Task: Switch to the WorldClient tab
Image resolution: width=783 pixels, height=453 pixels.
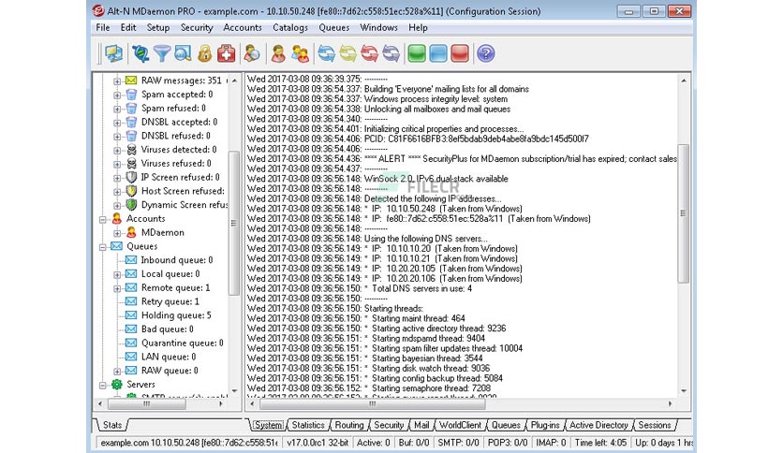Action: click(461, 425)
